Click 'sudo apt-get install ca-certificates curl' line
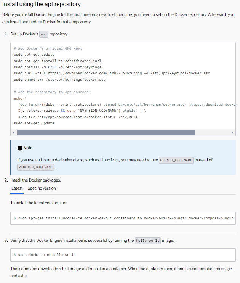The width and height of the screenshot is (240, 283). point(58,61)
